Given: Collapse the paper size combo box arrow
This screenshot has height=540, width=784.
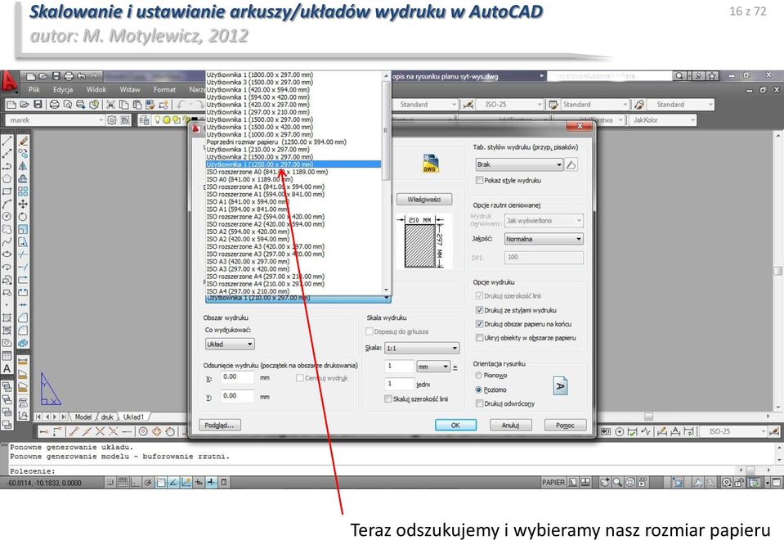Looking at the screenshot, I should click(386, 298).
